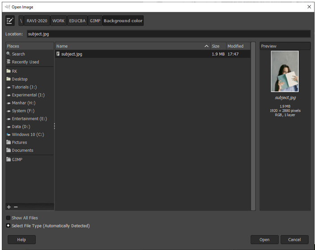This screenshot has height=250, width=315.
Task: Enable the Show All Files checkbox
Action: (x=8, y=218)
